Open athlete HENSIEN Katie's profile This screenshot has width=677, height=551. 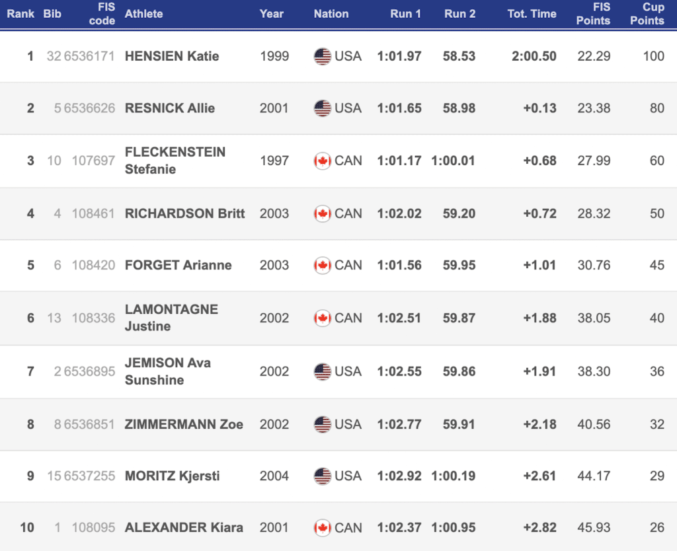coord(172,56)
